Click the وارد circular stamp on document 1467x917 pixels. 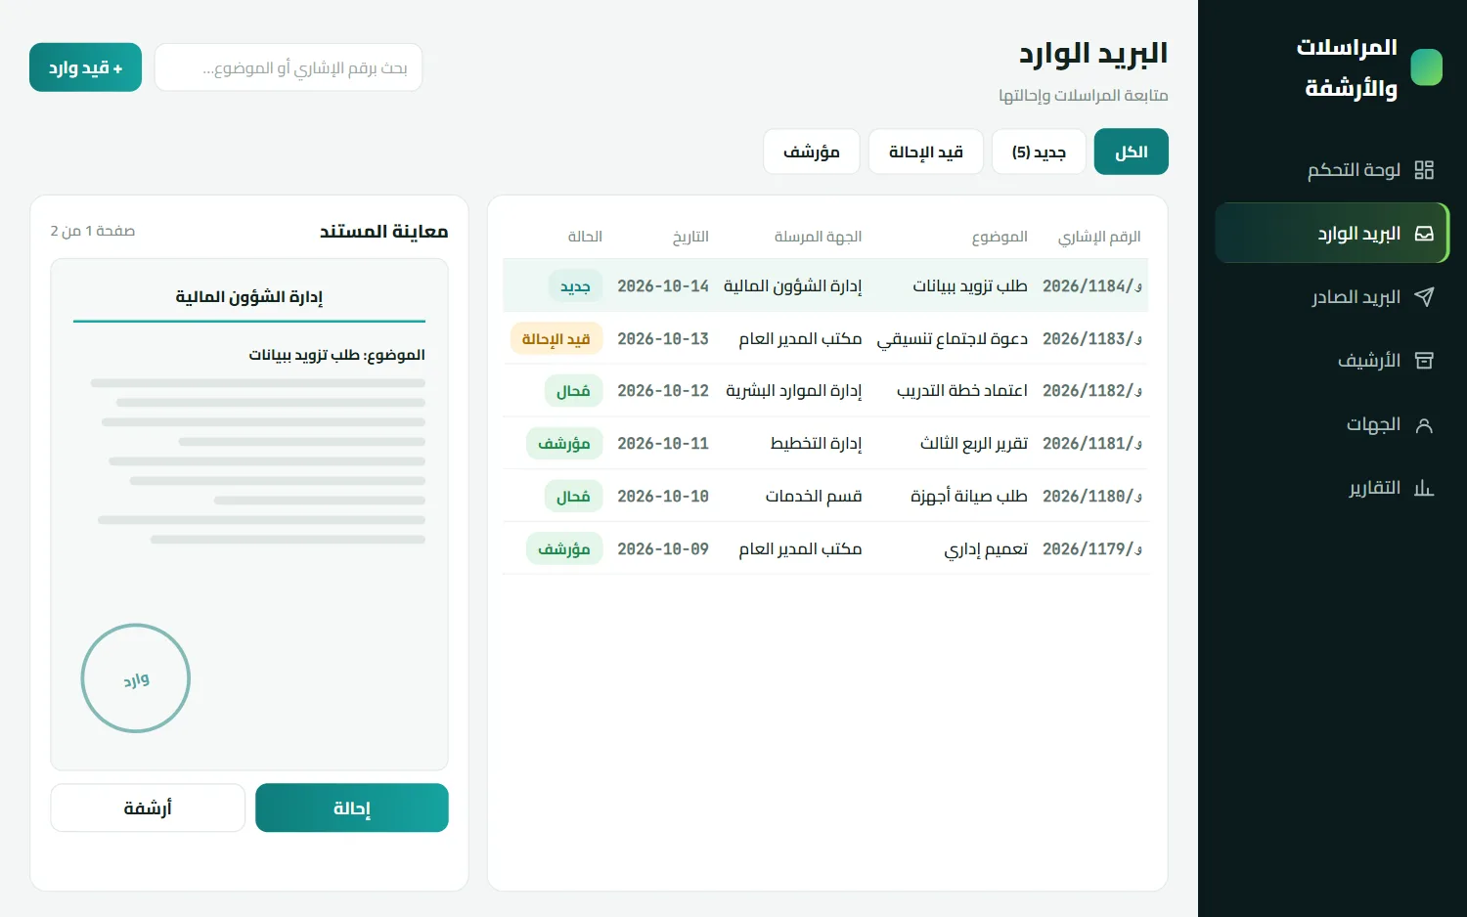(136, 678)
